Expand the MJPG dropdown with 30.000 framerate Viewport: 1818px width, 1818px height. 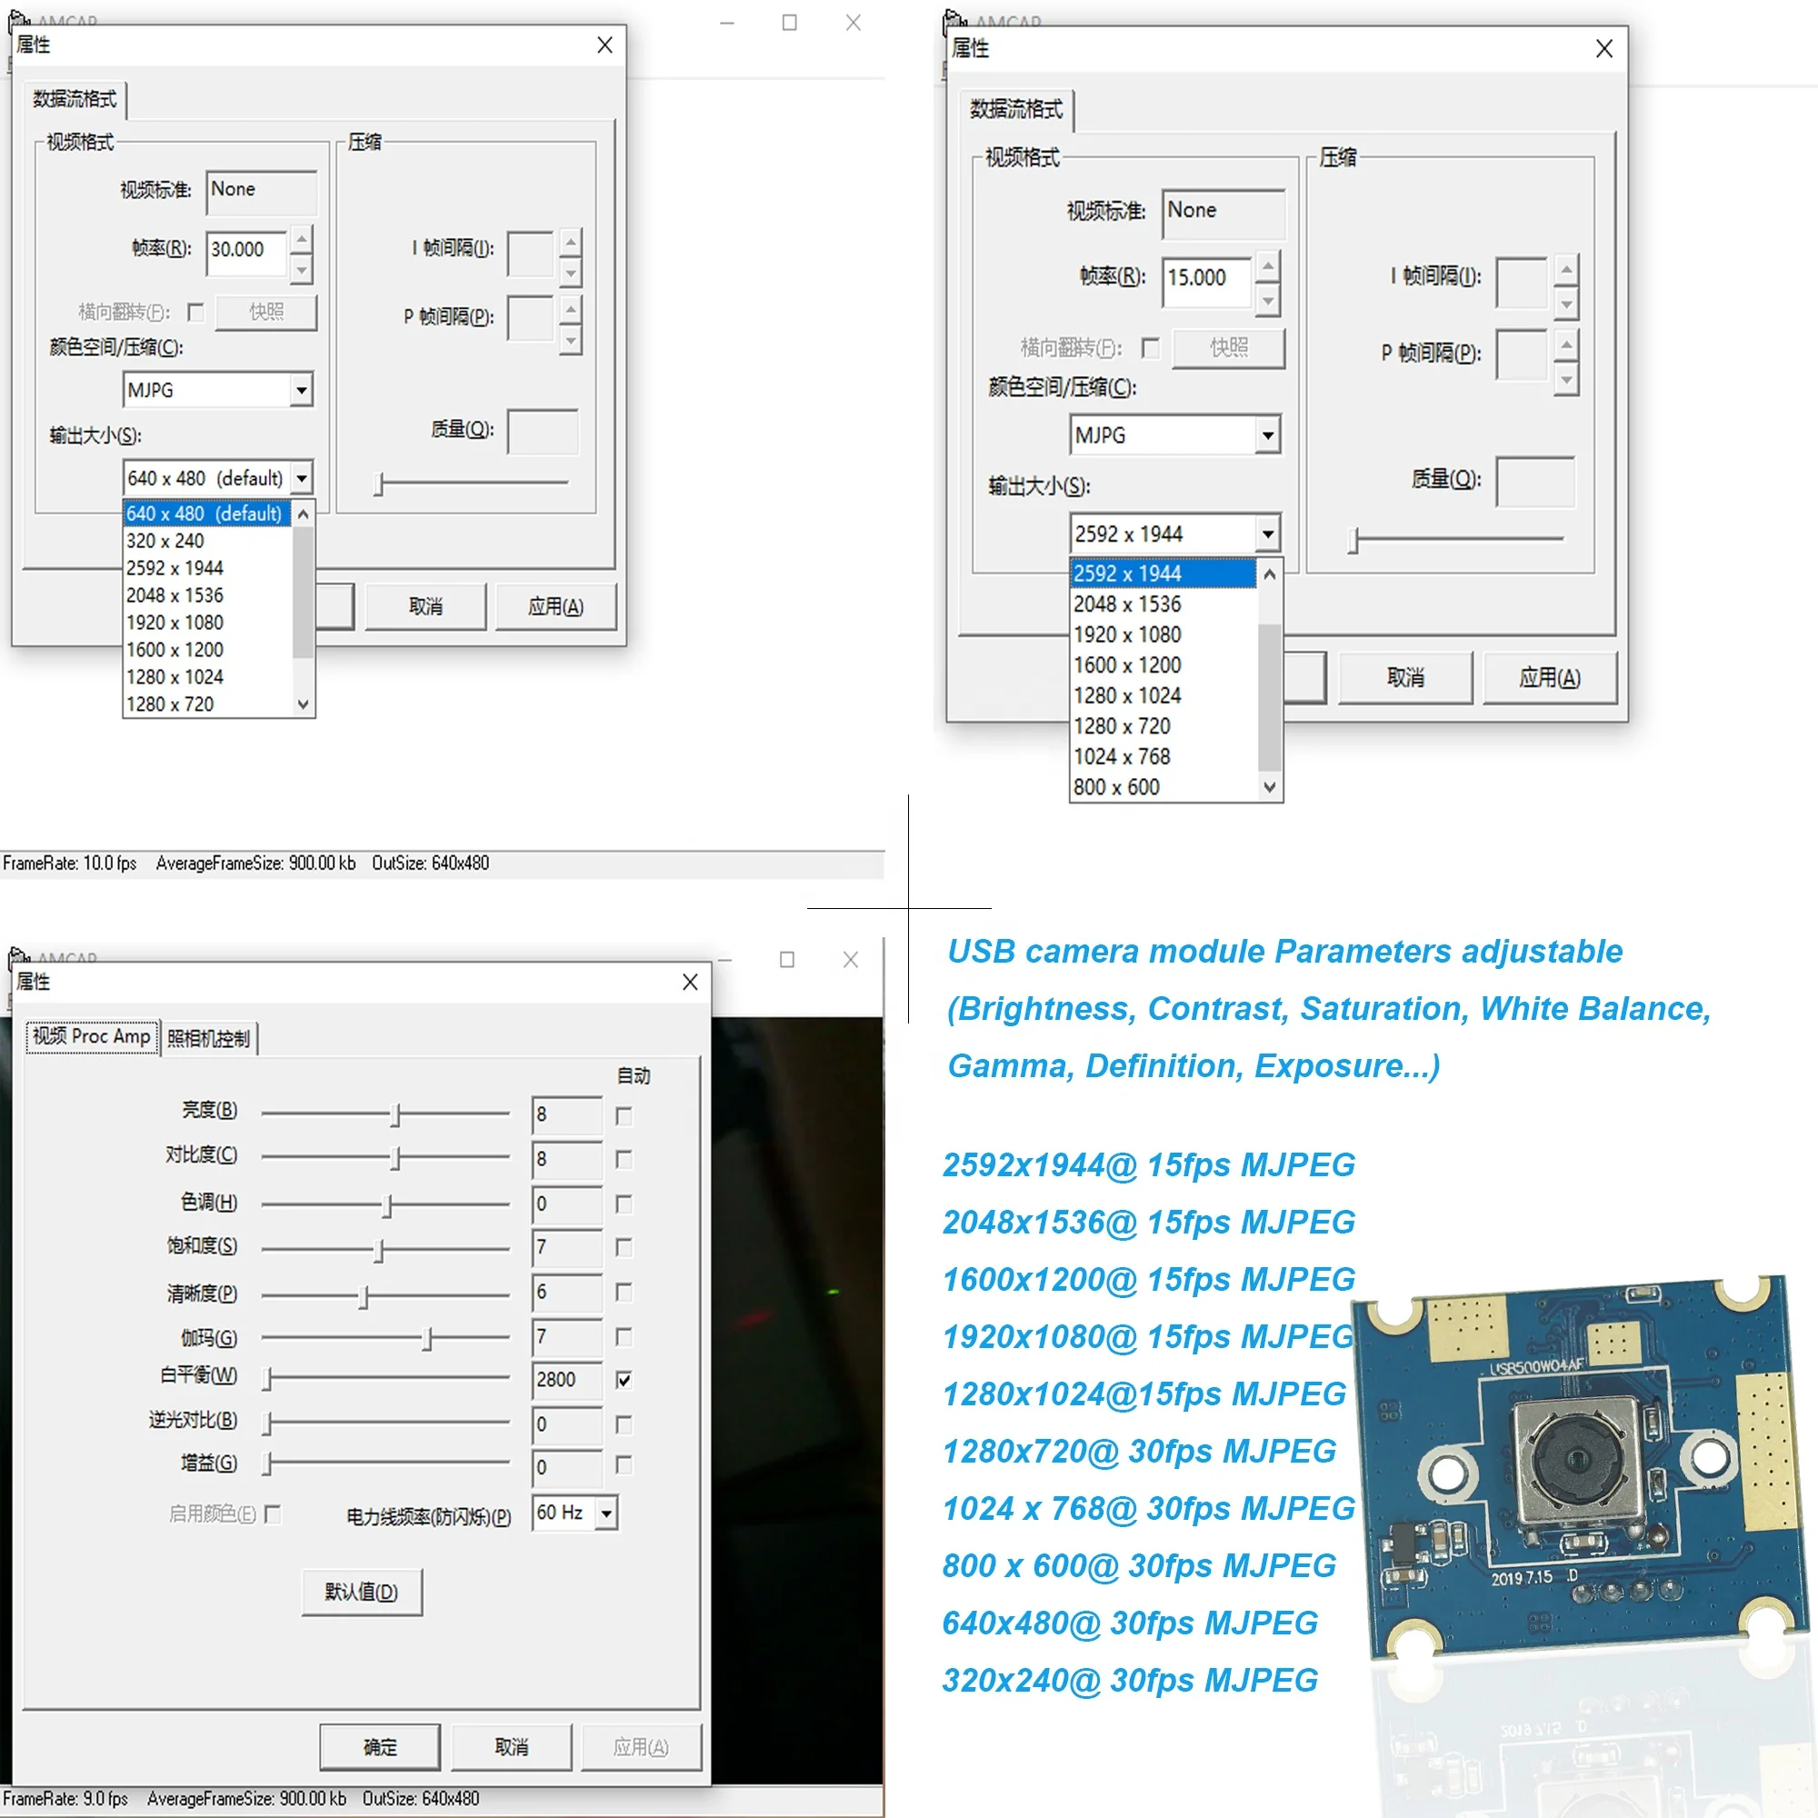tap(301, 390)
